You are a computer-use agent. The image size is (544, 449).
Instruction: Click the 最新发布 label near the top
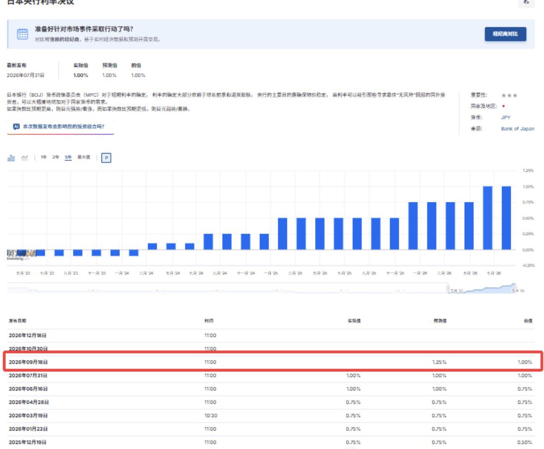(17, 65)
